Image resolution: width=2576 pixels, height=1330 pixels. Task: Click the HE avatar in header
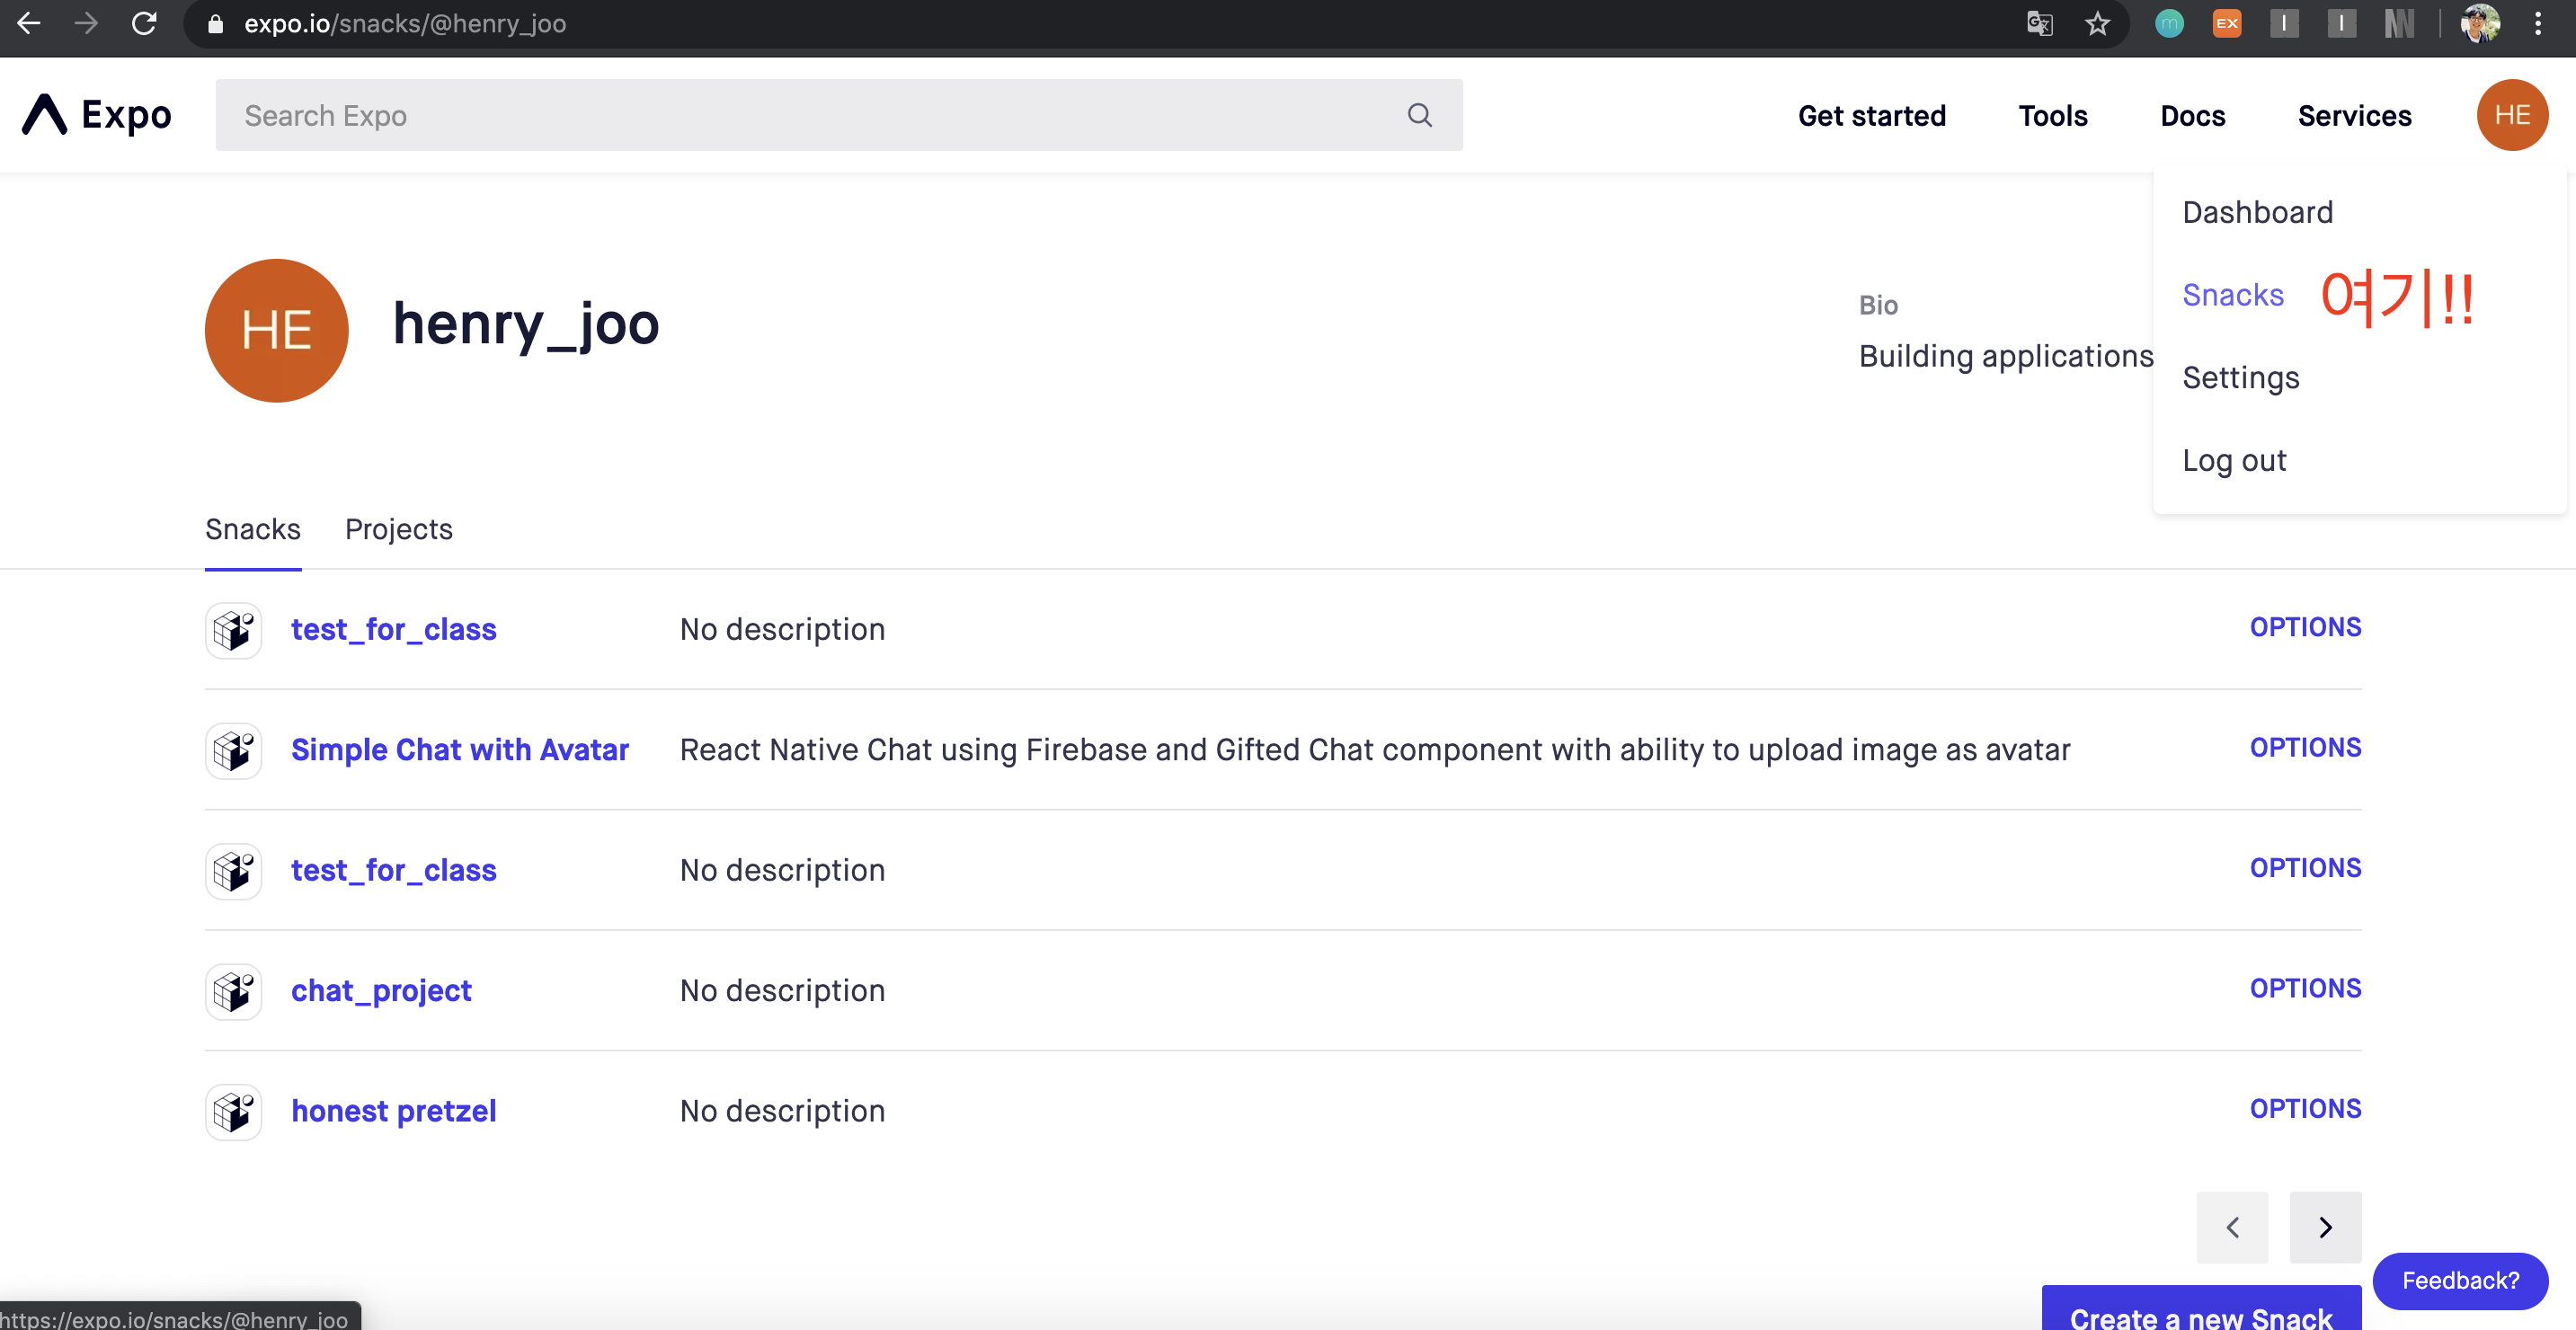click(x=2511, y=115)
